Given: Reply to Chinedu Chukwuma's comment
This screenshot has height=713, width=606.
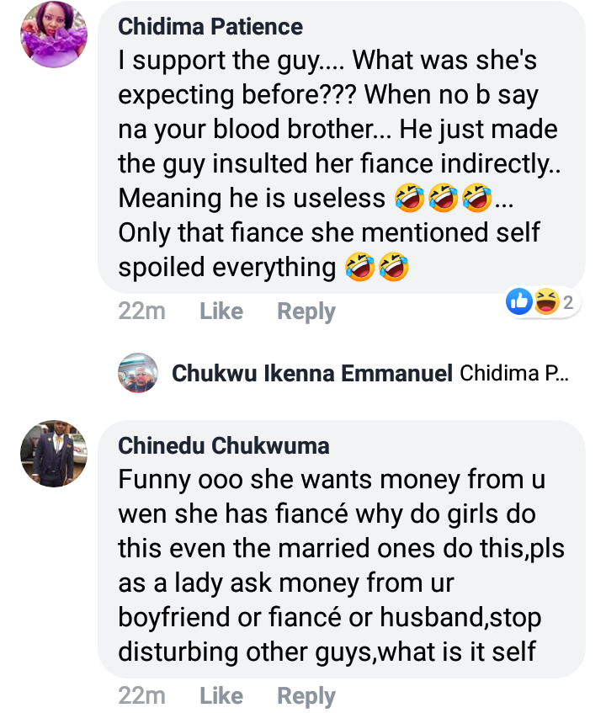Looking at the screenshot, I should click(306, 696).
